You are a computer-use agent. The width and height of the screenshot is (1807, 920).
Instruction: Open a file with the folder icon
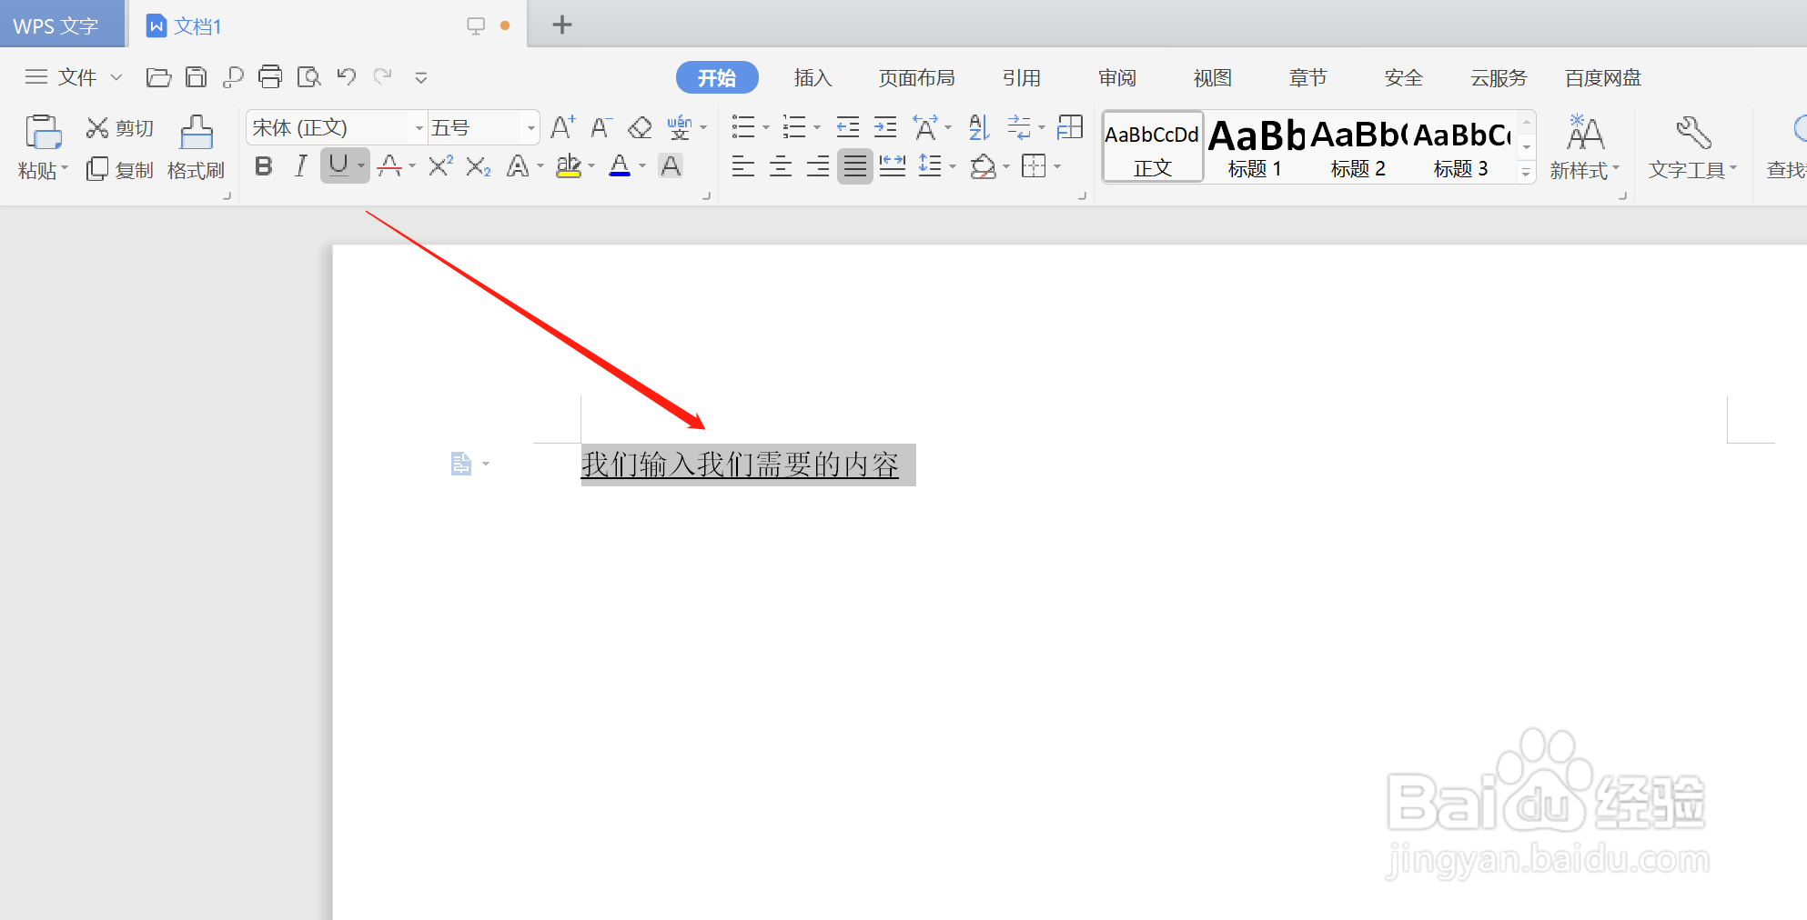coord(158,77)
